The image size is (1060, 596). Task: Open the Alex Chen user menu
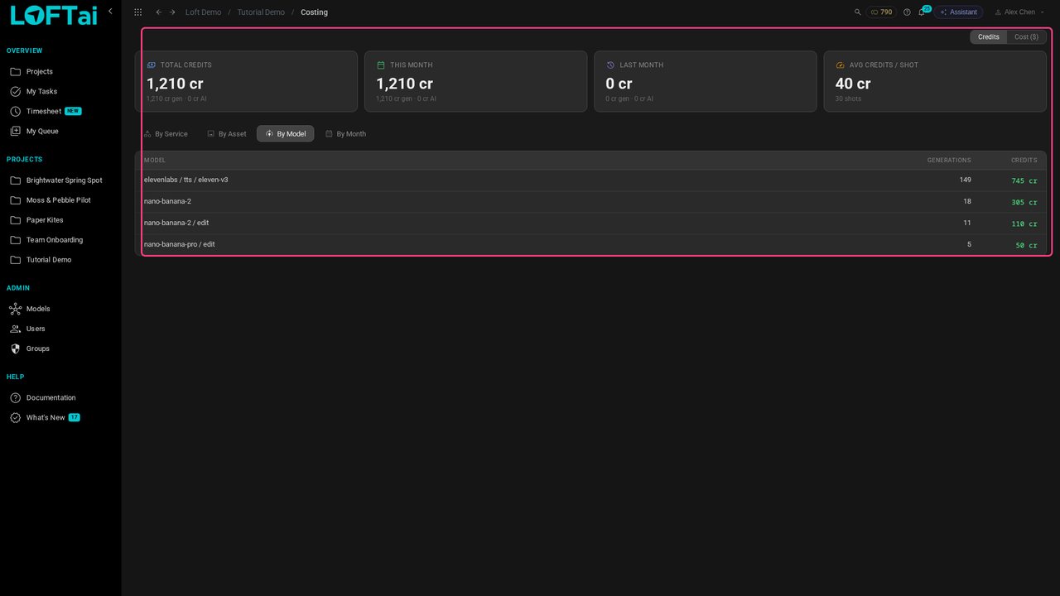click(1019, 12)
